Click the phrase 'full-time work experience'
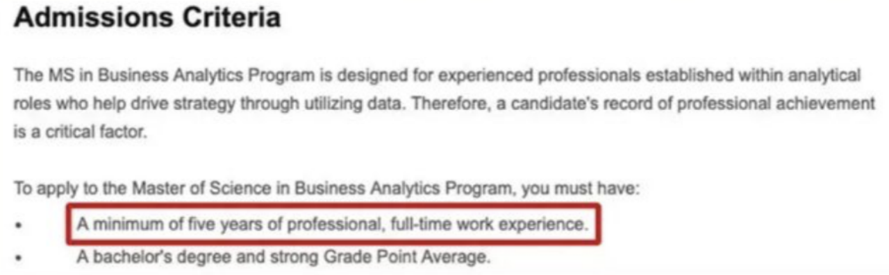 click(490, 225)
